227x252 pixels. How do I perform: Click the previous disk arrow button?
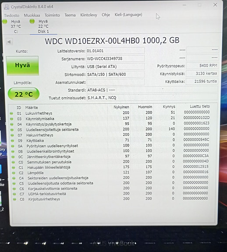(9, 42)
